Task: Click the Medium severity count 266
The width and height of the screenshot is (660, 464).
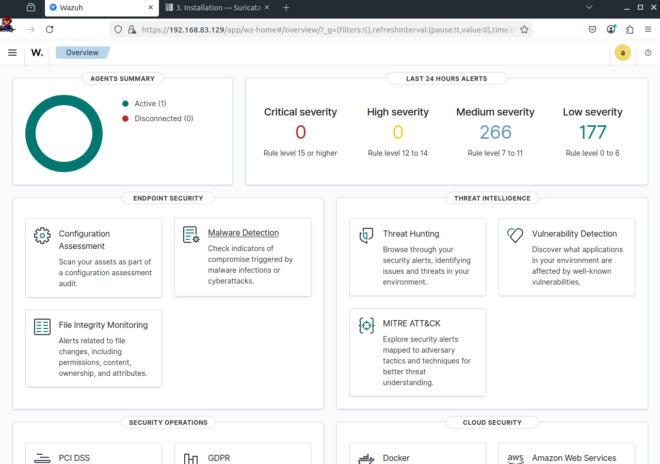Action: click(x=495, y=132)
